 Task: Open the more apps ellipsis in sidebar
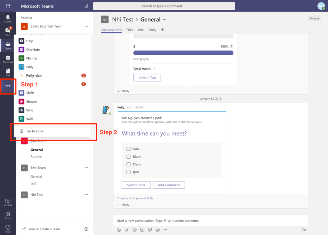8,86
